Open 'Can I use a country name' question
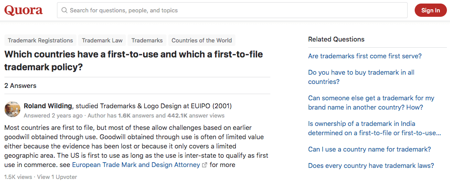The image size is (450, 190). pyautogui.click(x=370, y=149)
